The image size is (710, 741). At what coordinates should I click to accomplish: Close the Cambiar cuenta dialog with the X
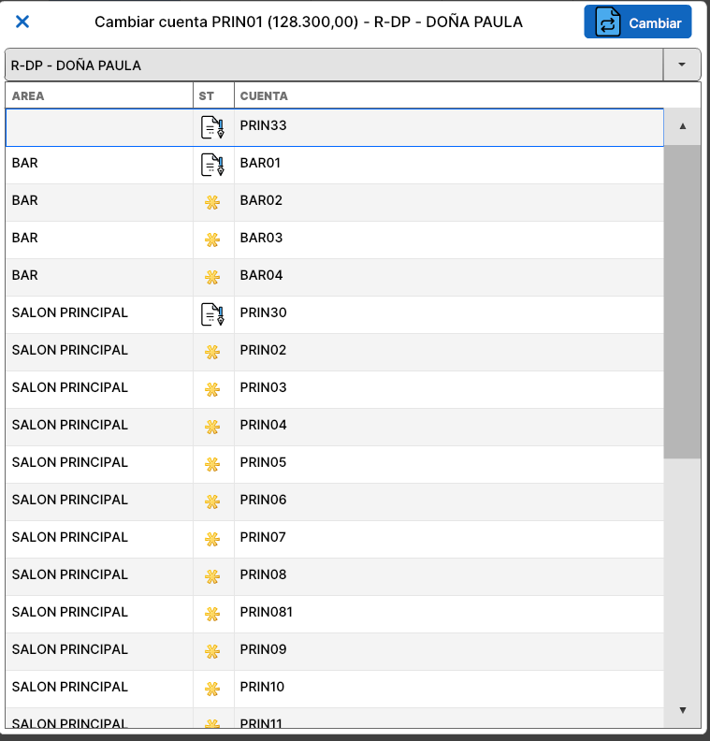[22, 22]
